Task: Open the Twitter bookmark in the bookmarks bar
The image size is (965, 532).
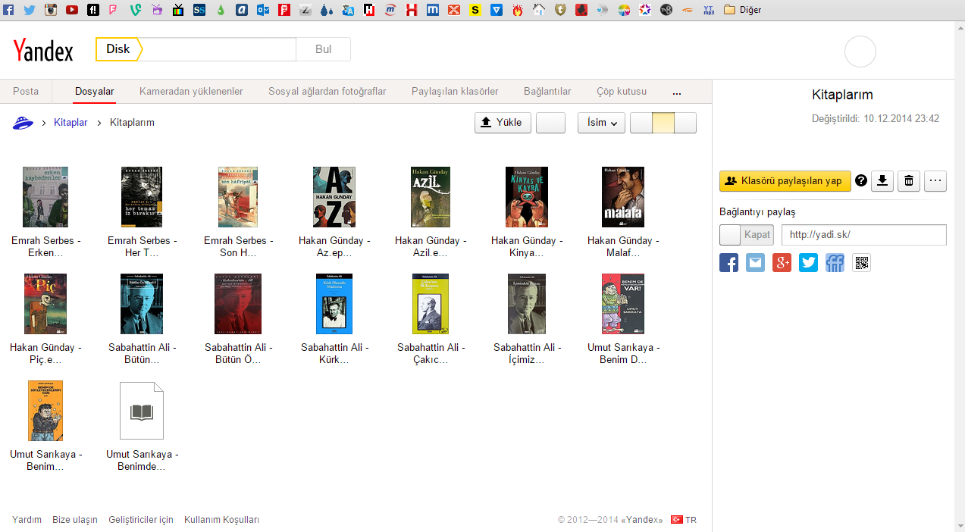Action: tap(30, 10)
